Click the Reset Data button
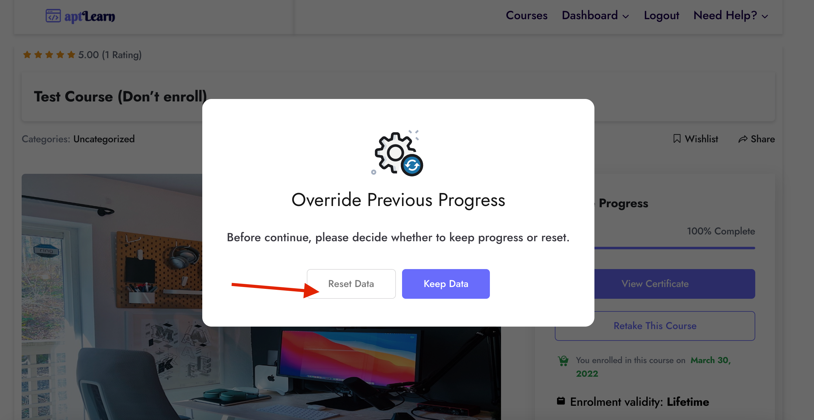814x420 pixels. click(x=351, y=284)
